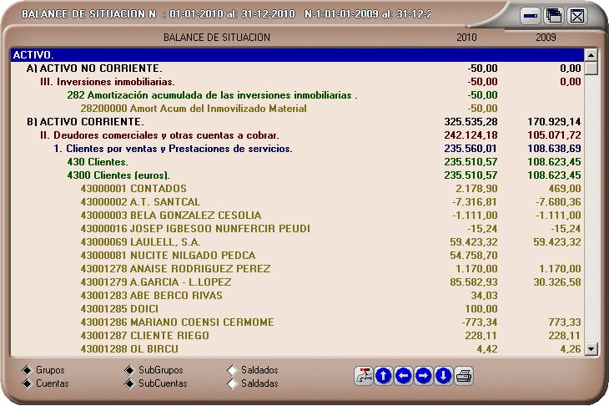Click the cascade windows icon in title bar
The image size is (609, 406).
pos(553,15)
